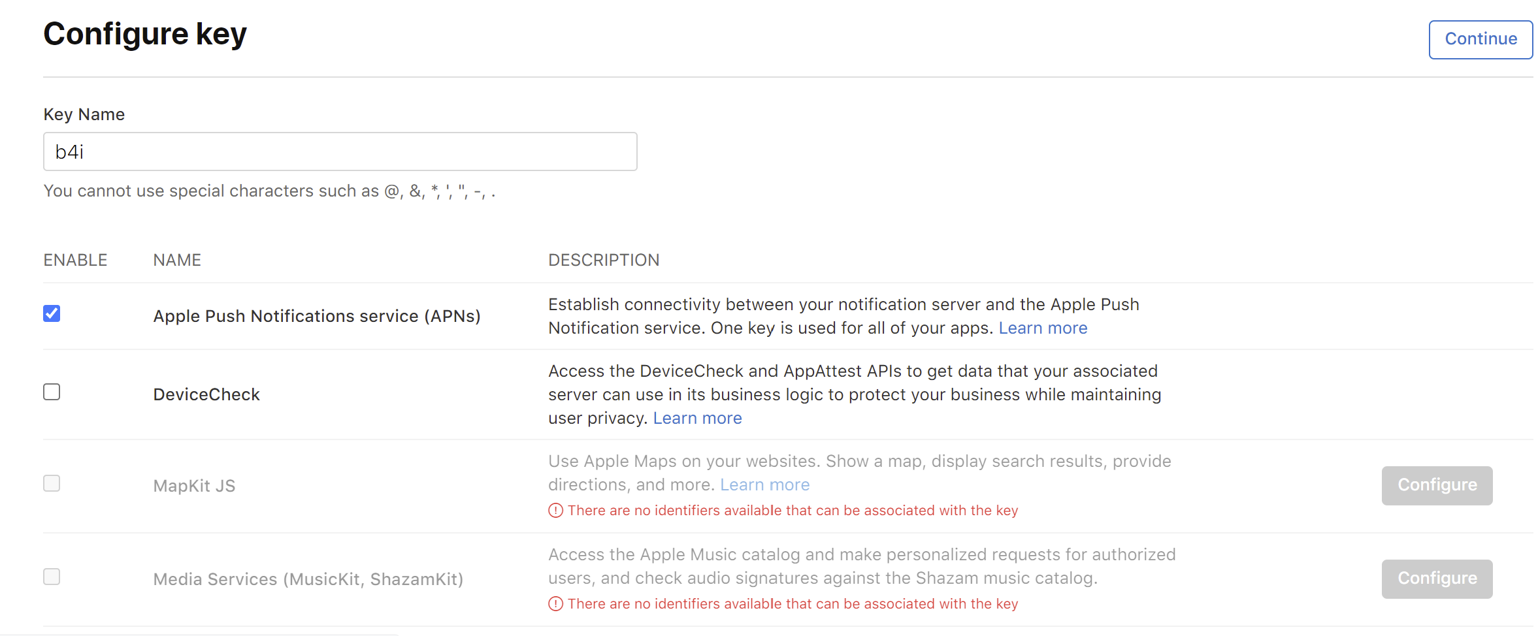1538x636 pixels.
Task: Click the Media Services error warning icon
Action: click(x=555, y=604)
